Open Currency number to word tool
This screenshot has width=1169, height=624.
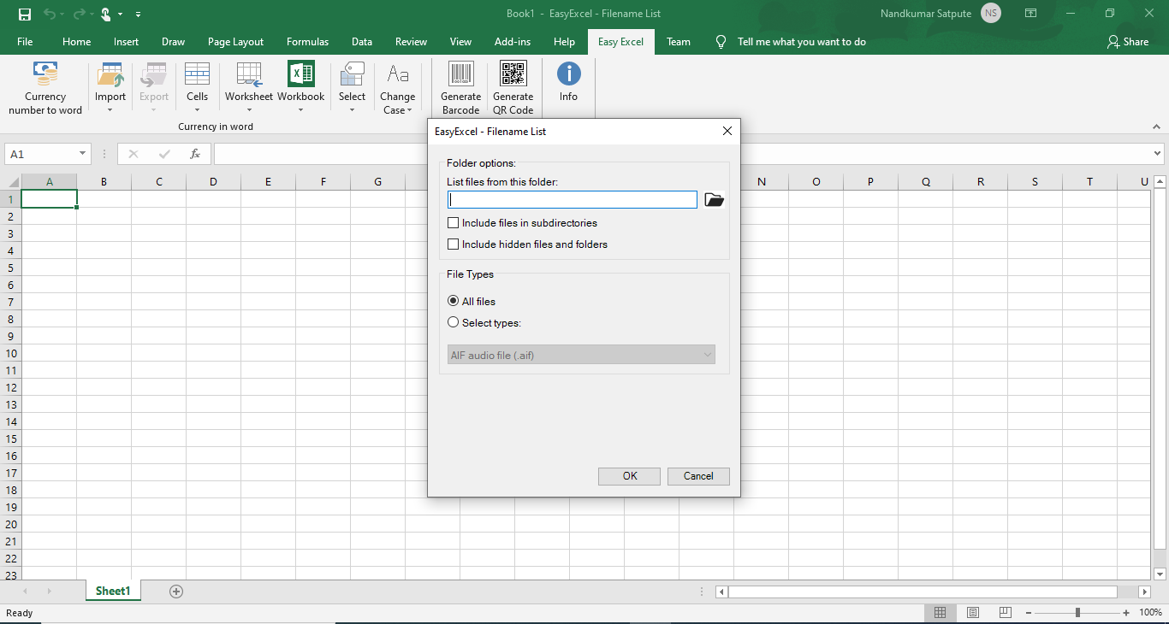pyautogui.click(x=45, y=88)
